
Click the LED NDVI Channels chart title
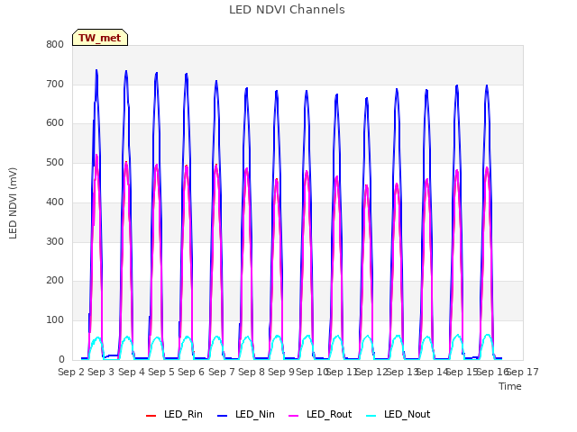click(x=287, y=10)
